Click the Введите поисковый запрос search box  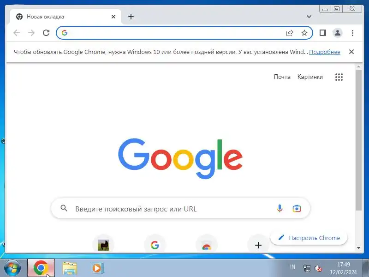click(x=180, y=209)
